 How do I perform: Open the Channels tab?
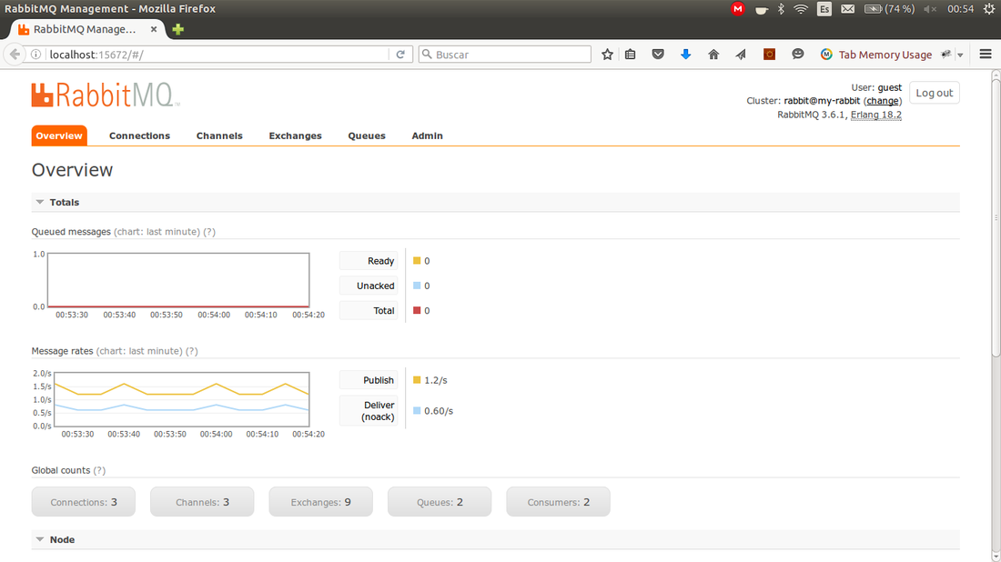pyautogui.click(x=219, y=135)
